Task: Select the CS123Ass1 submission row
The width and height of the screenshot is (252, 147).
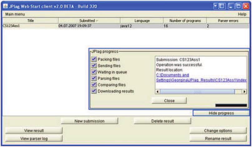Action: pyautogui.click(x=126, y=26)
